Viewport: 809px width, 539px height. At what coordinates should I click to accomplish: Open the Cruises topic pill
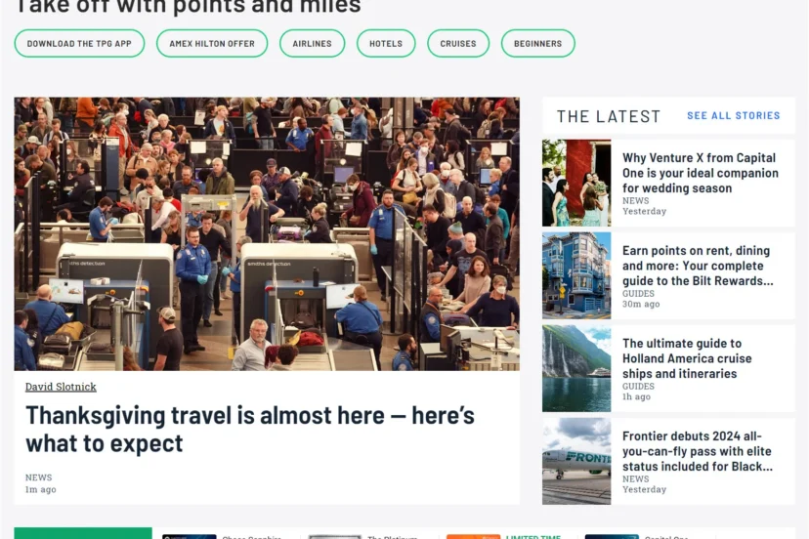pos(458,43)
